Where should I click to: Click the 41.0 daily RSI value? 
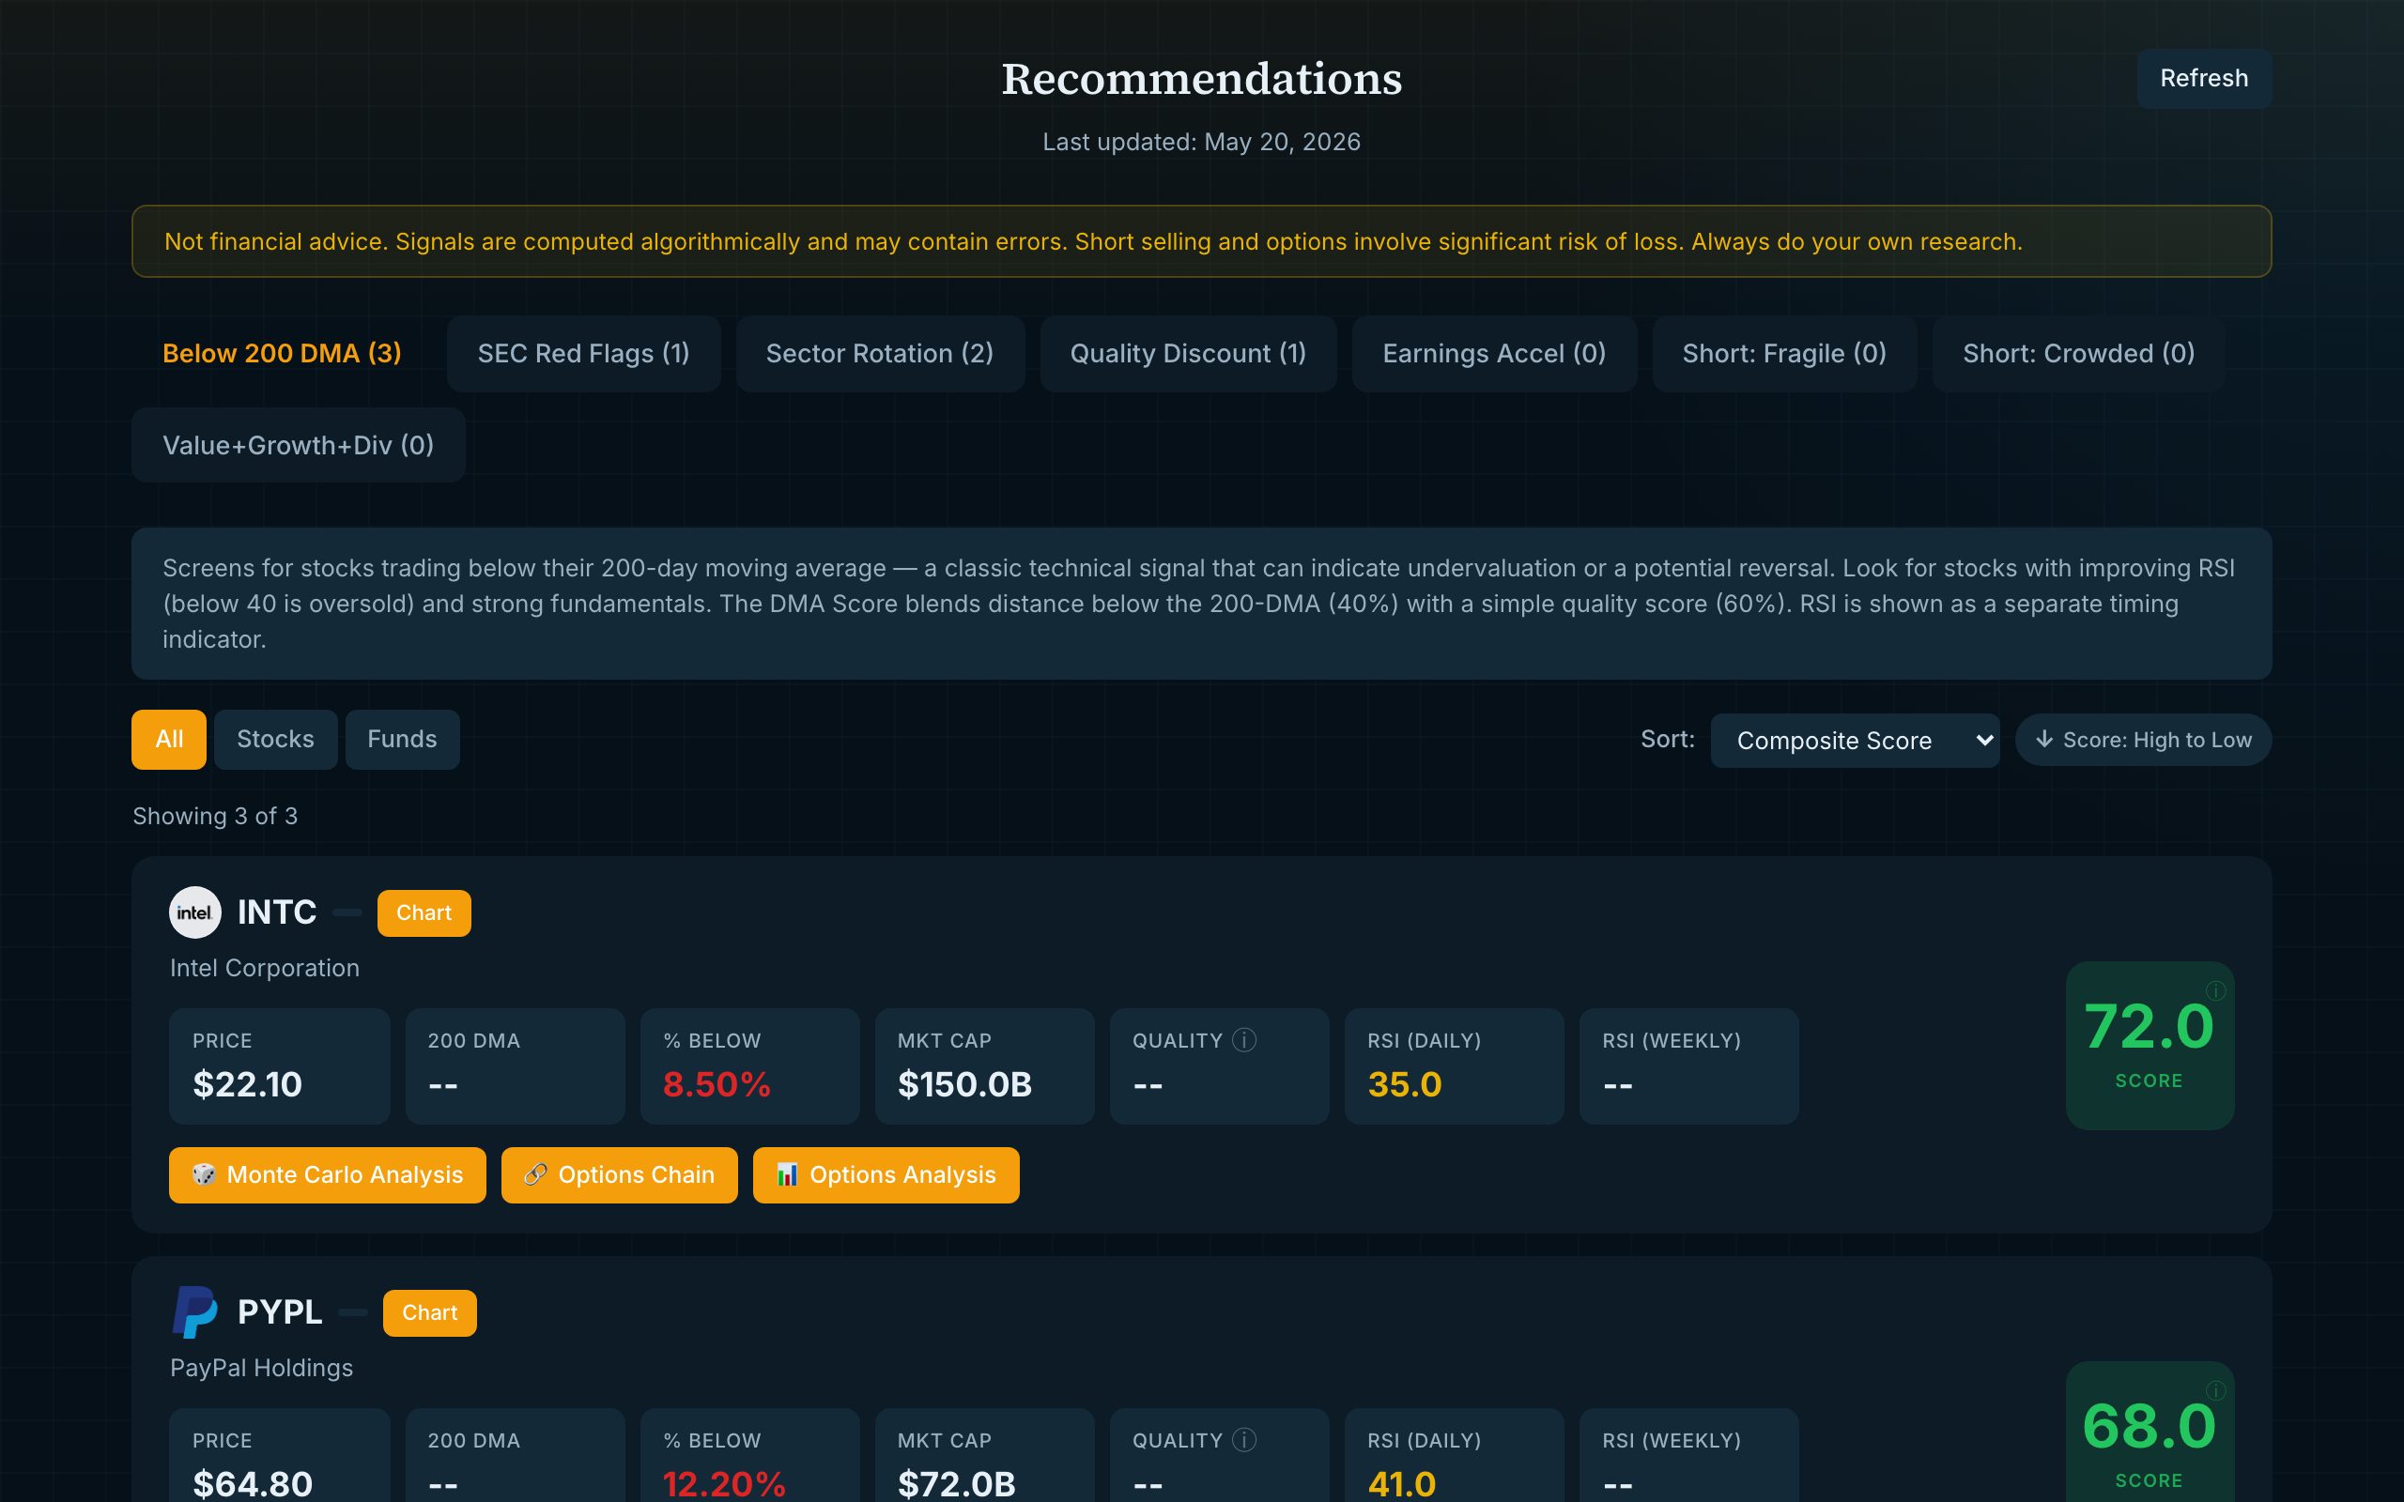click(1401, 1483)
